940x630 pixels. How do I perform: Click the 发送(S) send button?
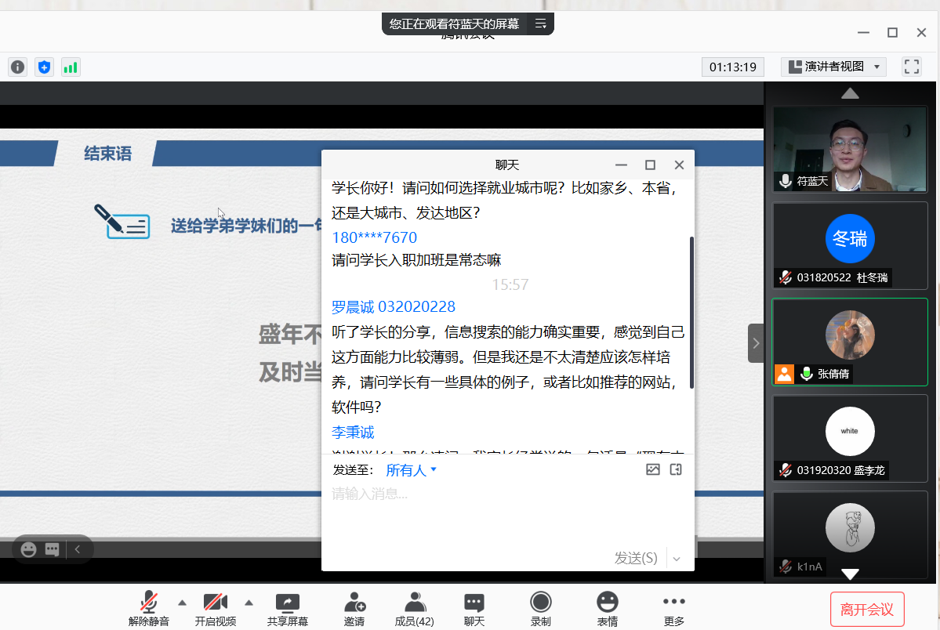tap(635, 558)
